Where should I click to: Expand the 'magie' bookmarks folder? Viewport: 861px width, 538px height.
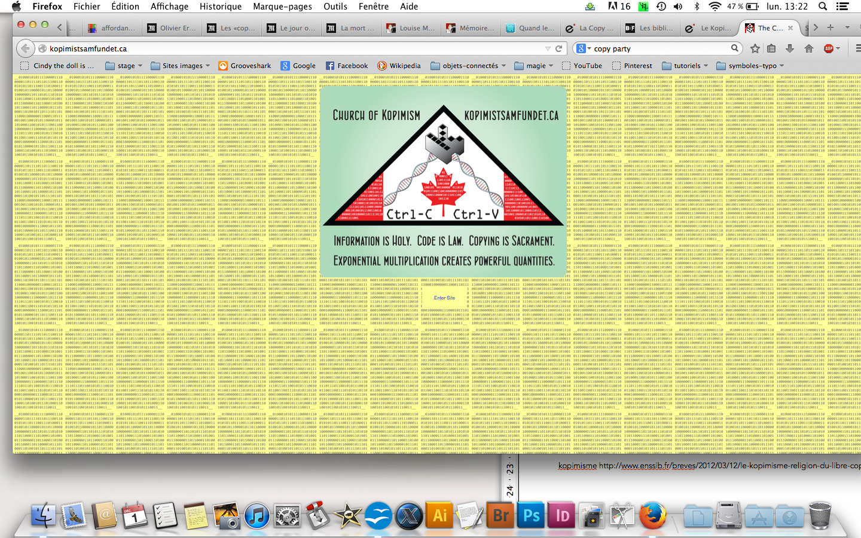(x=534, y=66)
